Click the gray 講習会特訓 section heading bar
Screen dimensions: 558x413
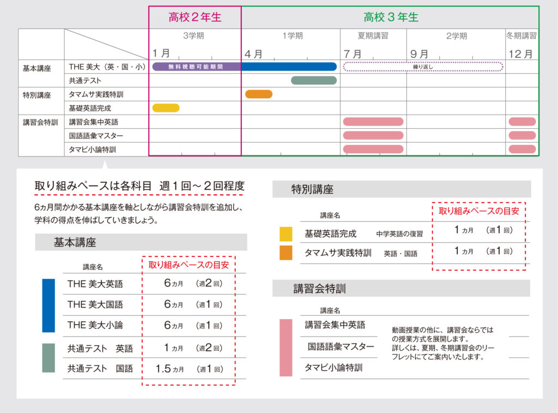coord(401,289)
